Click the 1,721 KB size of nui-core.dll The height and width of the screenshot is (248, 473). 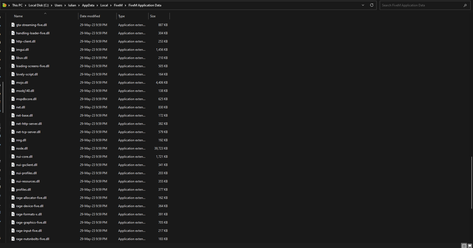click(162, 157)
